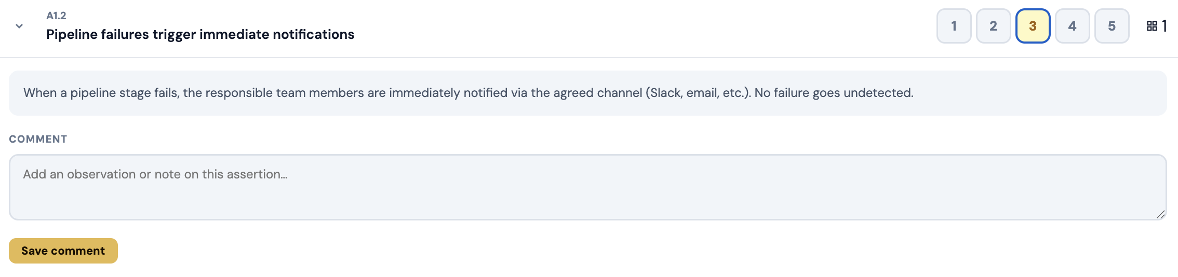The image size is (1178, 277).
Task: Focus the comment text area
Action: 587,187
